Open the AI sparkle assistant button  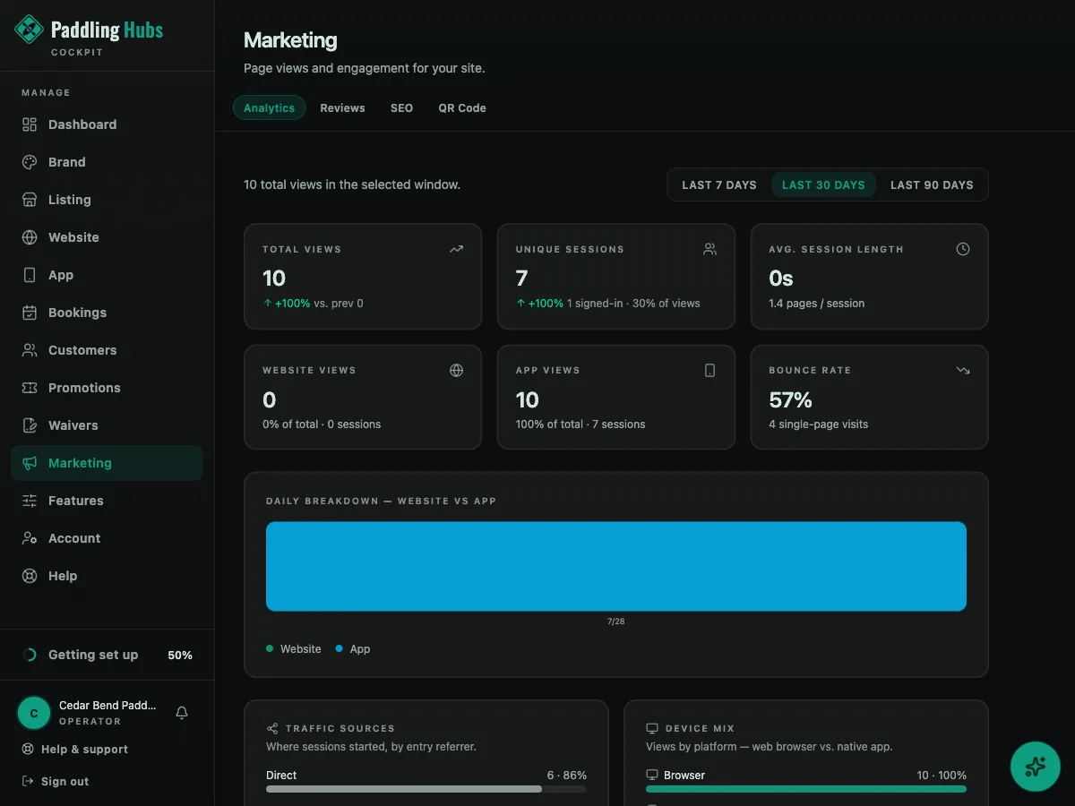[x=1036, y=766]
